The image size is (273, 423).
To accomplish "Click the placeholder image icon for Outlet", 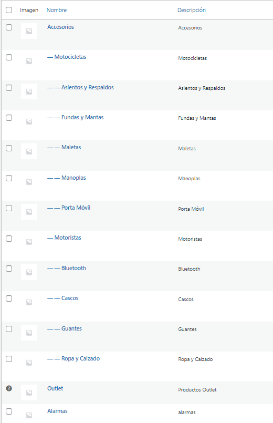I will pos(29,393).
